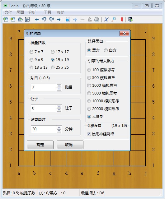Image resolution: width=165 pixels, height=199 pixels.
Task: Open the 文件 menu
Action: 8,12
